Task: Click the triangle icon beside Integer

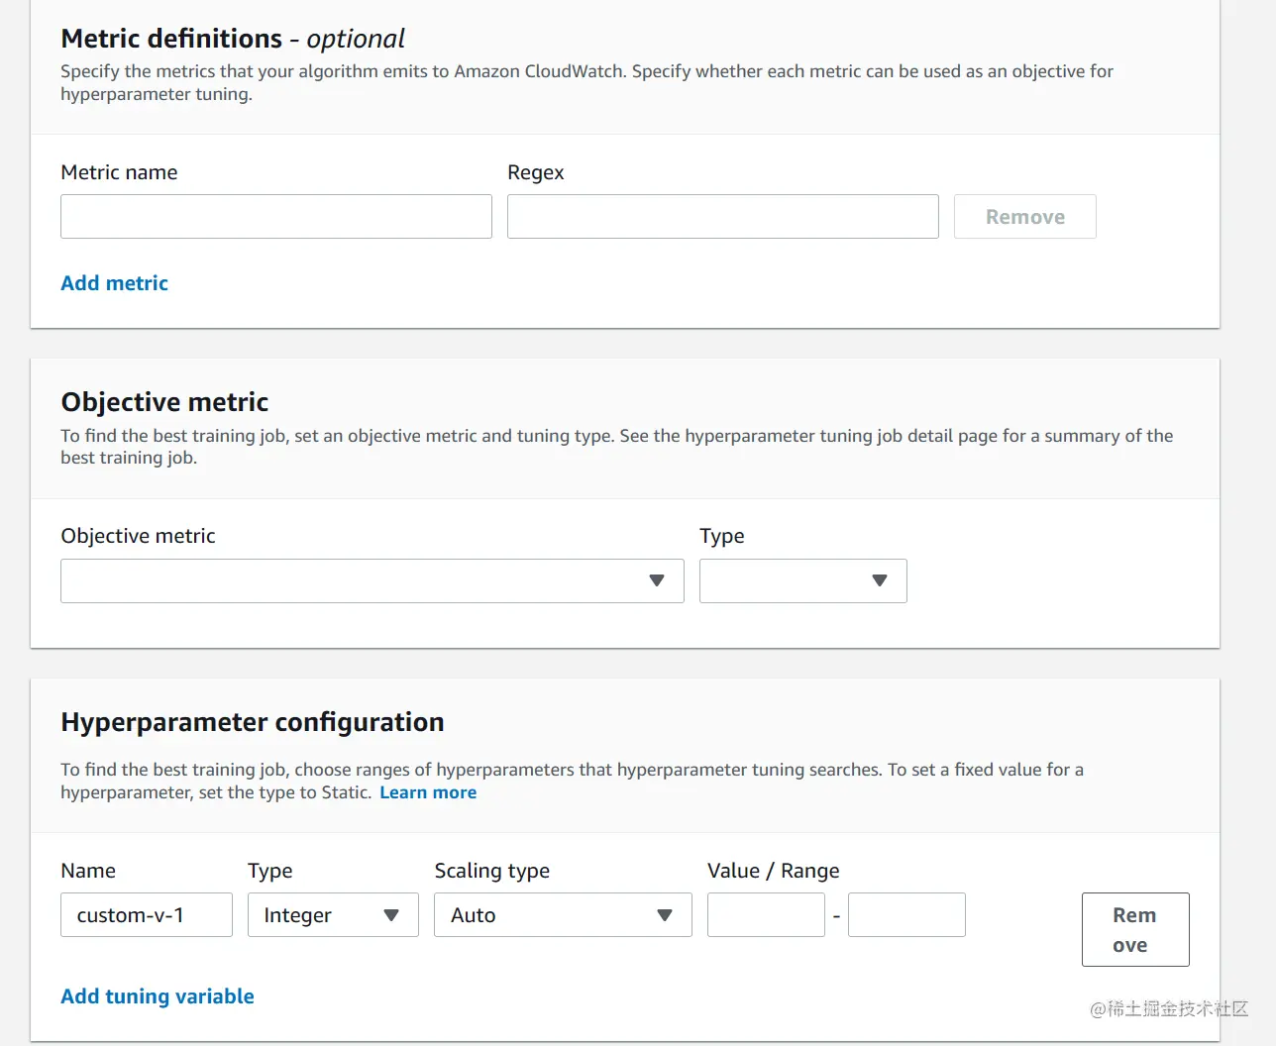Action: coord(391,915)
